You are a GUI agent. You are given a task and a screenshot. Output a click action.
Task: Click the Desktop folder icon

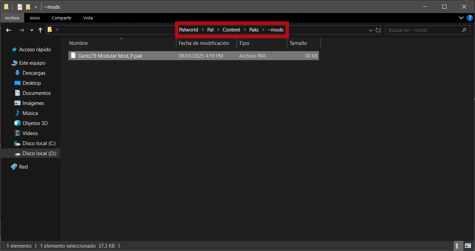point(17,83)
